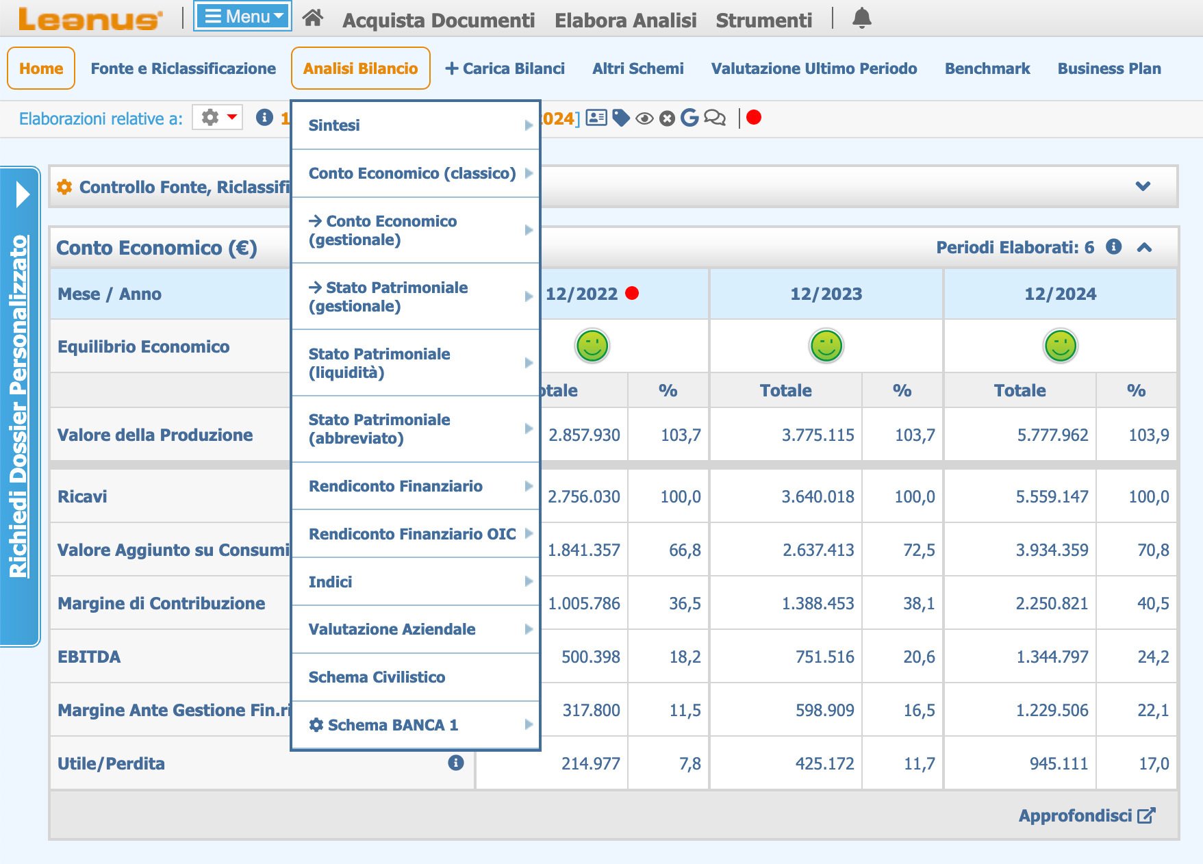Image resolution: width=1203 pixels, height=864 pixels.
Task: Open the blue Menu dropdown
Action: tap(243, 16)
